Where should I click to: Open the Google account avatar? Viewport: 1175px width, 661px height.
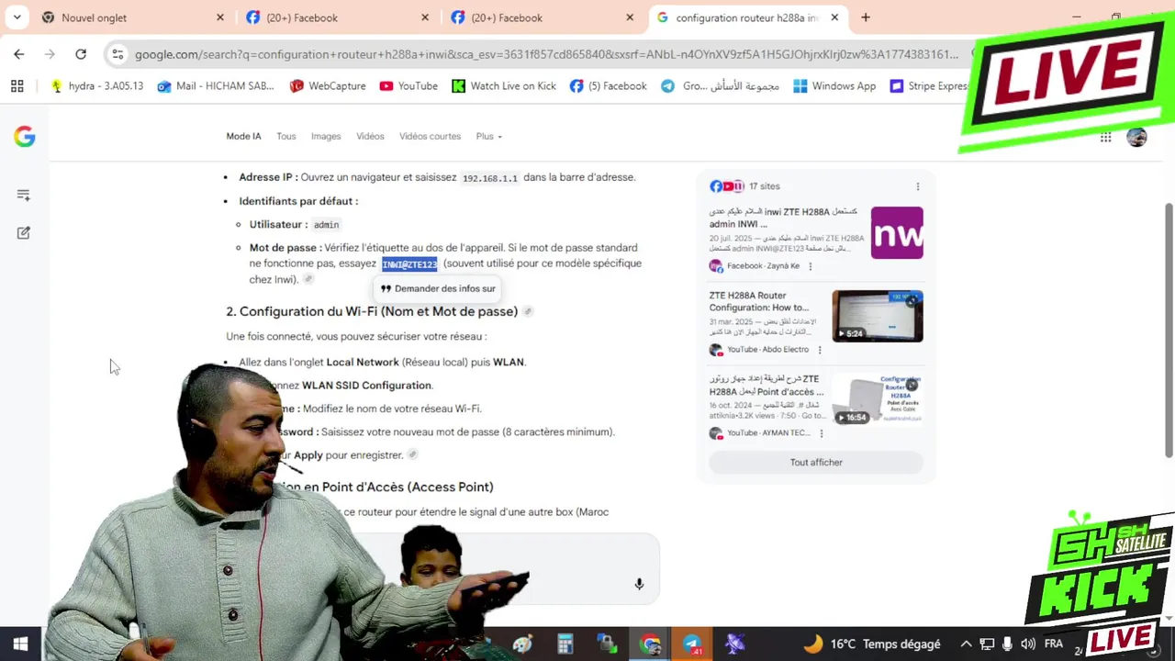pos(1136,137)
